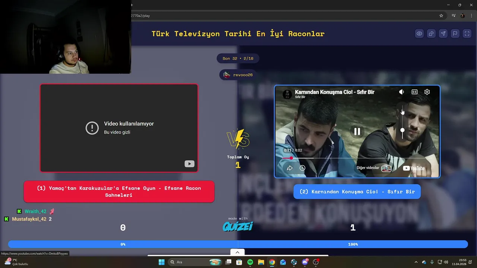Image resolution: width=477 pixels, height=268 pixels.
Task: Click YouTube icon on unavailable video
Action: point(189,164)
